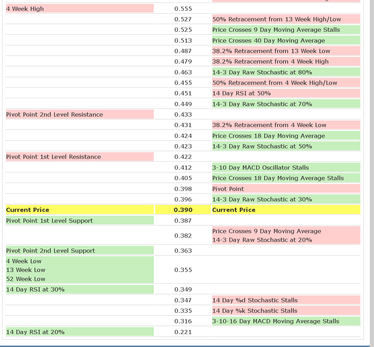The width and height of the screenshot is (374, 347).
Task: Select the 0.513 price value
Action: [x=183, y=40]
